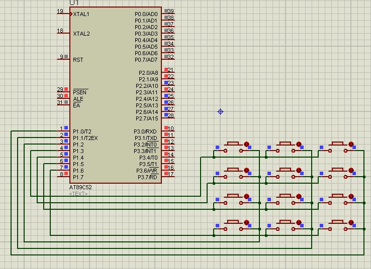Toggle red actuator of top-left push button
The width and height of the screenshot is (371, 269).
(246, 145)
